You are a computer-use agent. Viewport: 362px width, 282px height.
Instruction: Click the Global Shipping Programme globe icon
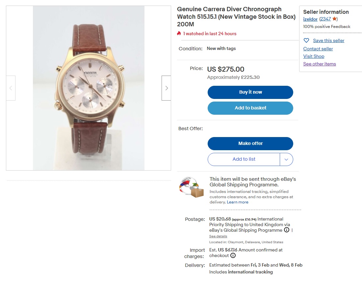[x=191, y=188]
